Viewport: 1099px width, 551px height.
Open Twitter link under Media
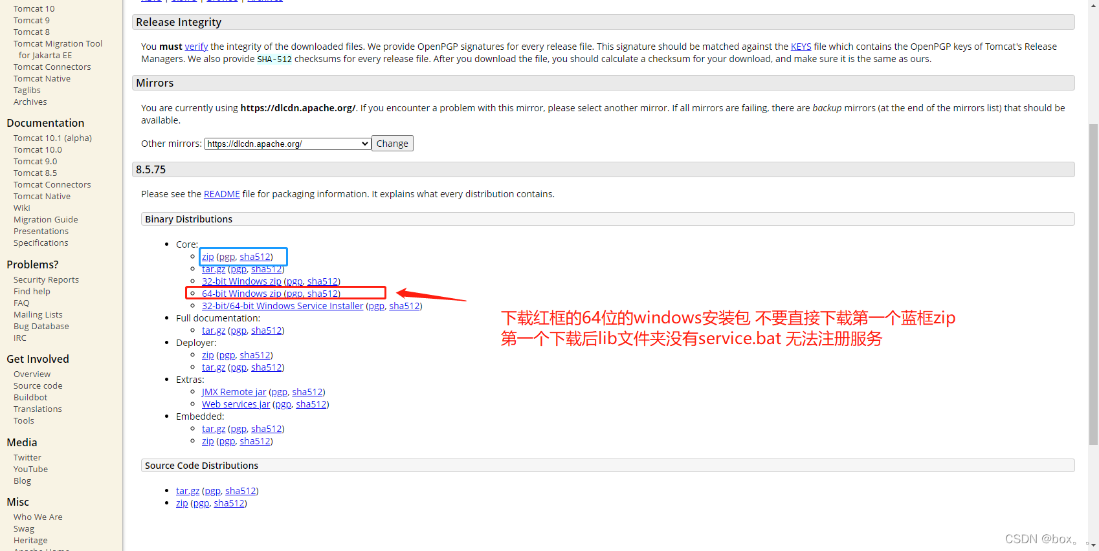(27, 458)
